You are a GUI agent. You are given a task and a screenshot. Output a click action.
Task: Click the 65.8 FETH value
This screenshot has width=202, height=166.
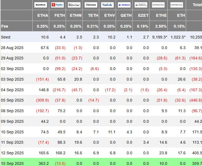click(x=61, y=79)
